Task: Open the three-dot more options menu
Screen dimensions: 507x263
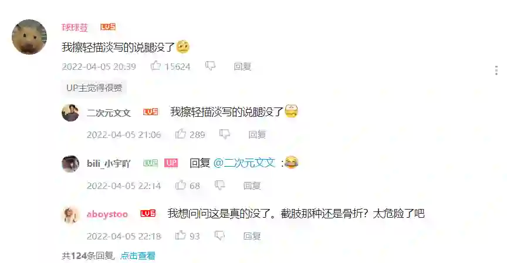Action: 496,70
